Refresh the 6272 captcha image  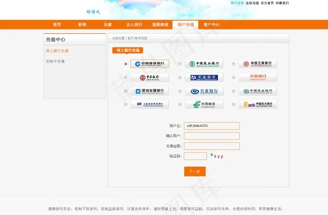217,156
